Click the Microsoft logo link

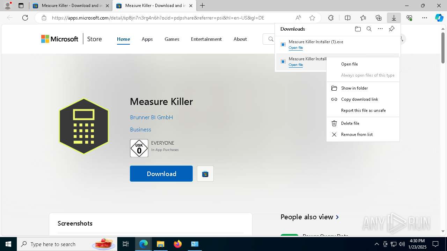pyautogui.click(x=60, y=39)
